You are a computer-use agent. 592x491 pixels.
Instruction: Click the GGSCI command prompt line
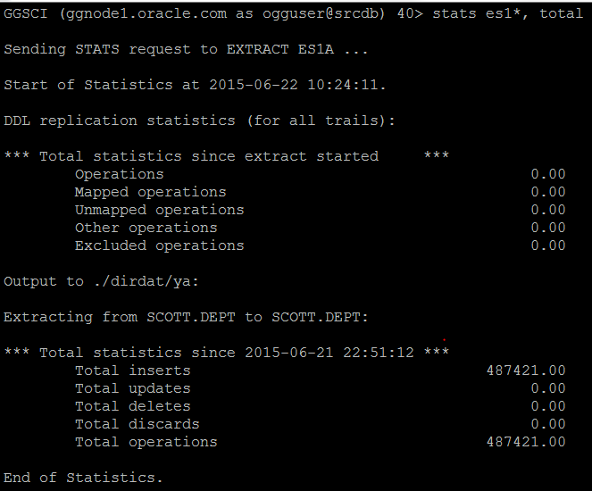(214, 14)
